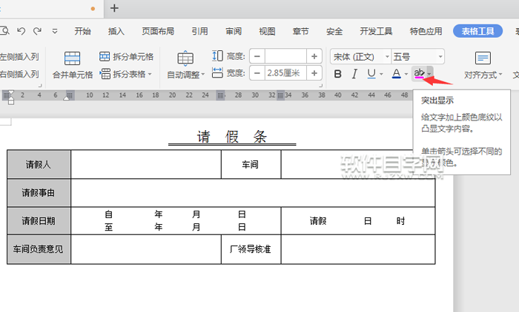
Task: Open the 开发工具 tab
Action: pos(376,31)
